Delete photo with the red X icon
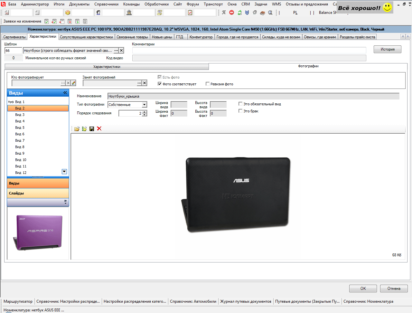Screen dimensions: 412x313 (99, 129)
